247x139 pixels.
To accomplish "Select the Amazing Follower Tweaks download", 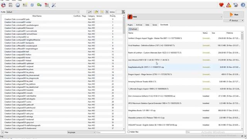I will click(184, 81).
